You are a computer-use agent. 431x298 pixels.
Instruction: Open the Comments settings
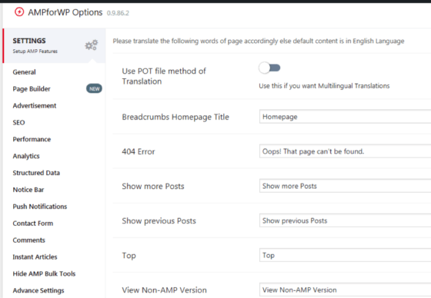[x=29, y=240]
